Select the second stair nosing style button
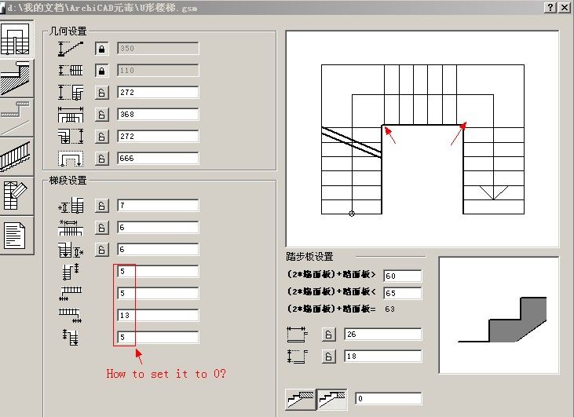The width and height of the screenshot is (574, 417). coord(332,399)
